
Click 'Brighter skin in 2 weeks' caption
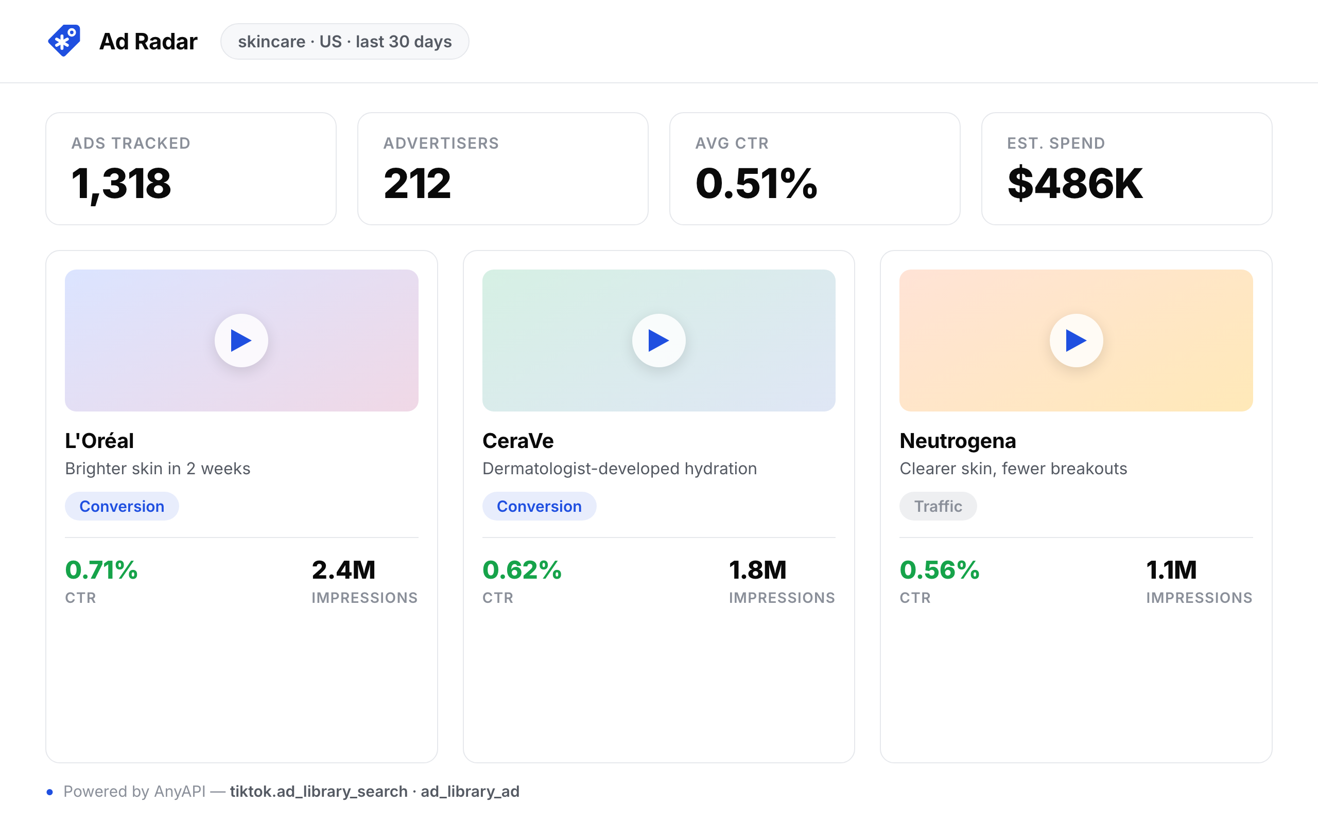(x=158, y=469)
